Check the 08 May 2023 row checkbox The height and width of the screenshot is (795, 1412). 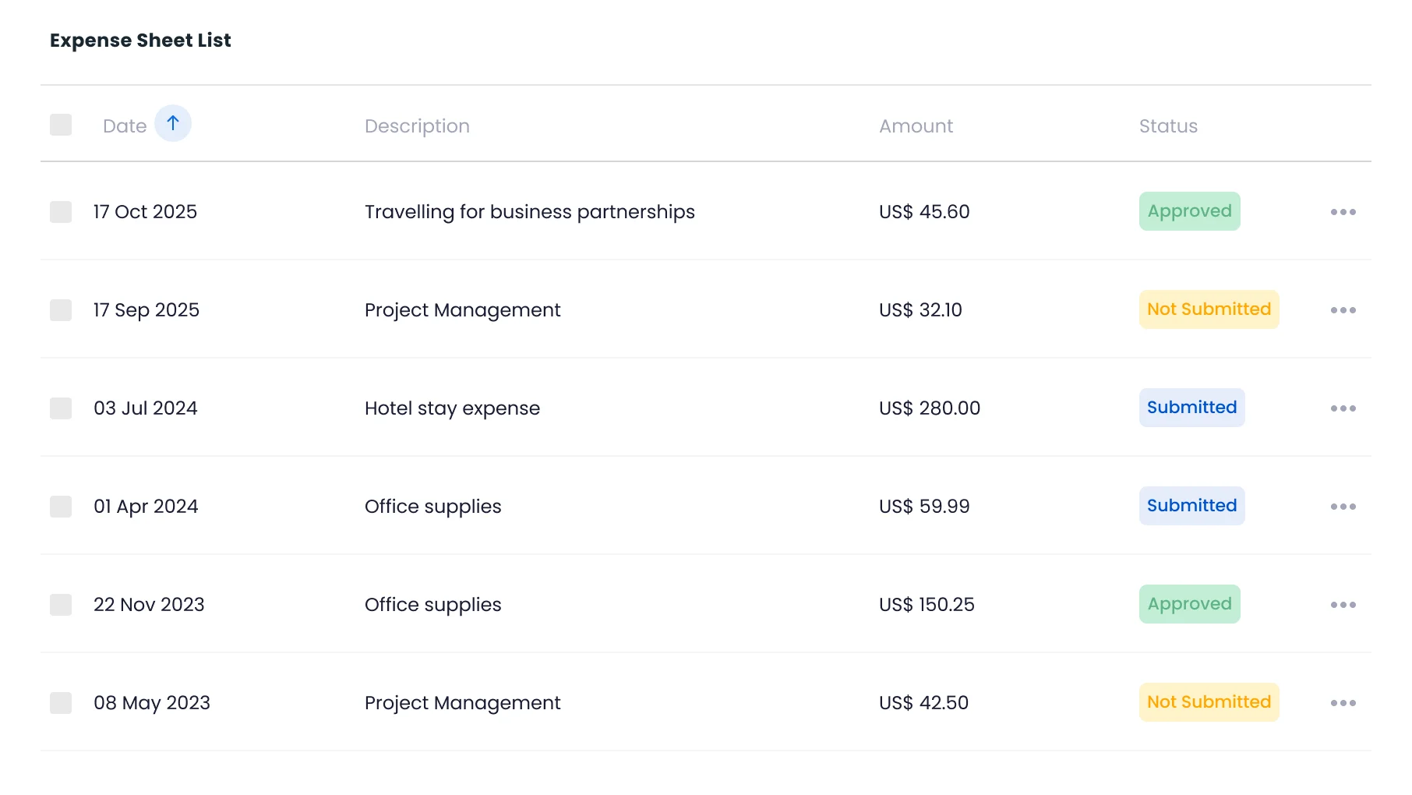[61, 703]
